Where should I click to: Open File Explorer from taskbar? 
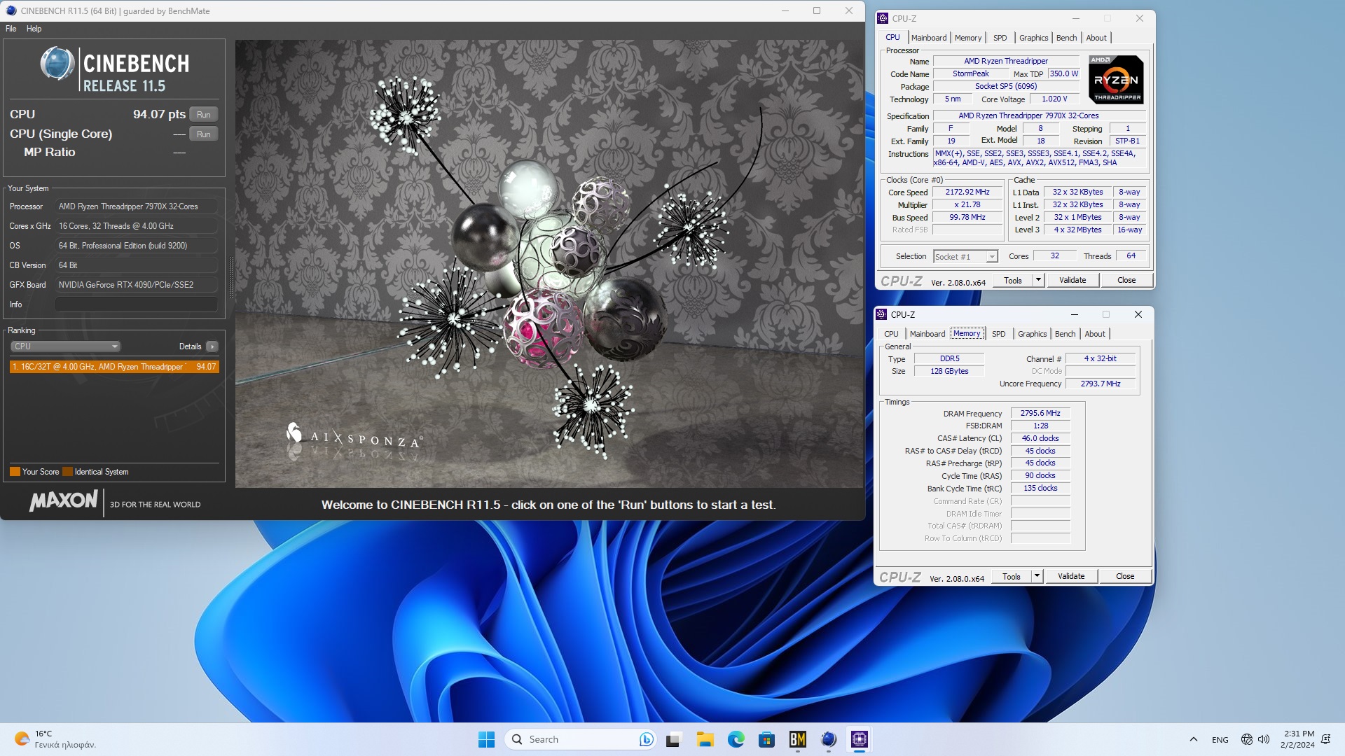coord(705,739)
